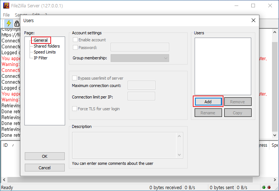Toggle the Enable account checkbox

[x=75, y=40]
